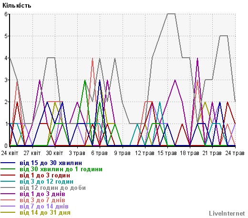The width and height of the screenshot is (248, 218).
Task: Click the 'Кількість' axis title
Action: pyautogui.click(x=17, y=6)
